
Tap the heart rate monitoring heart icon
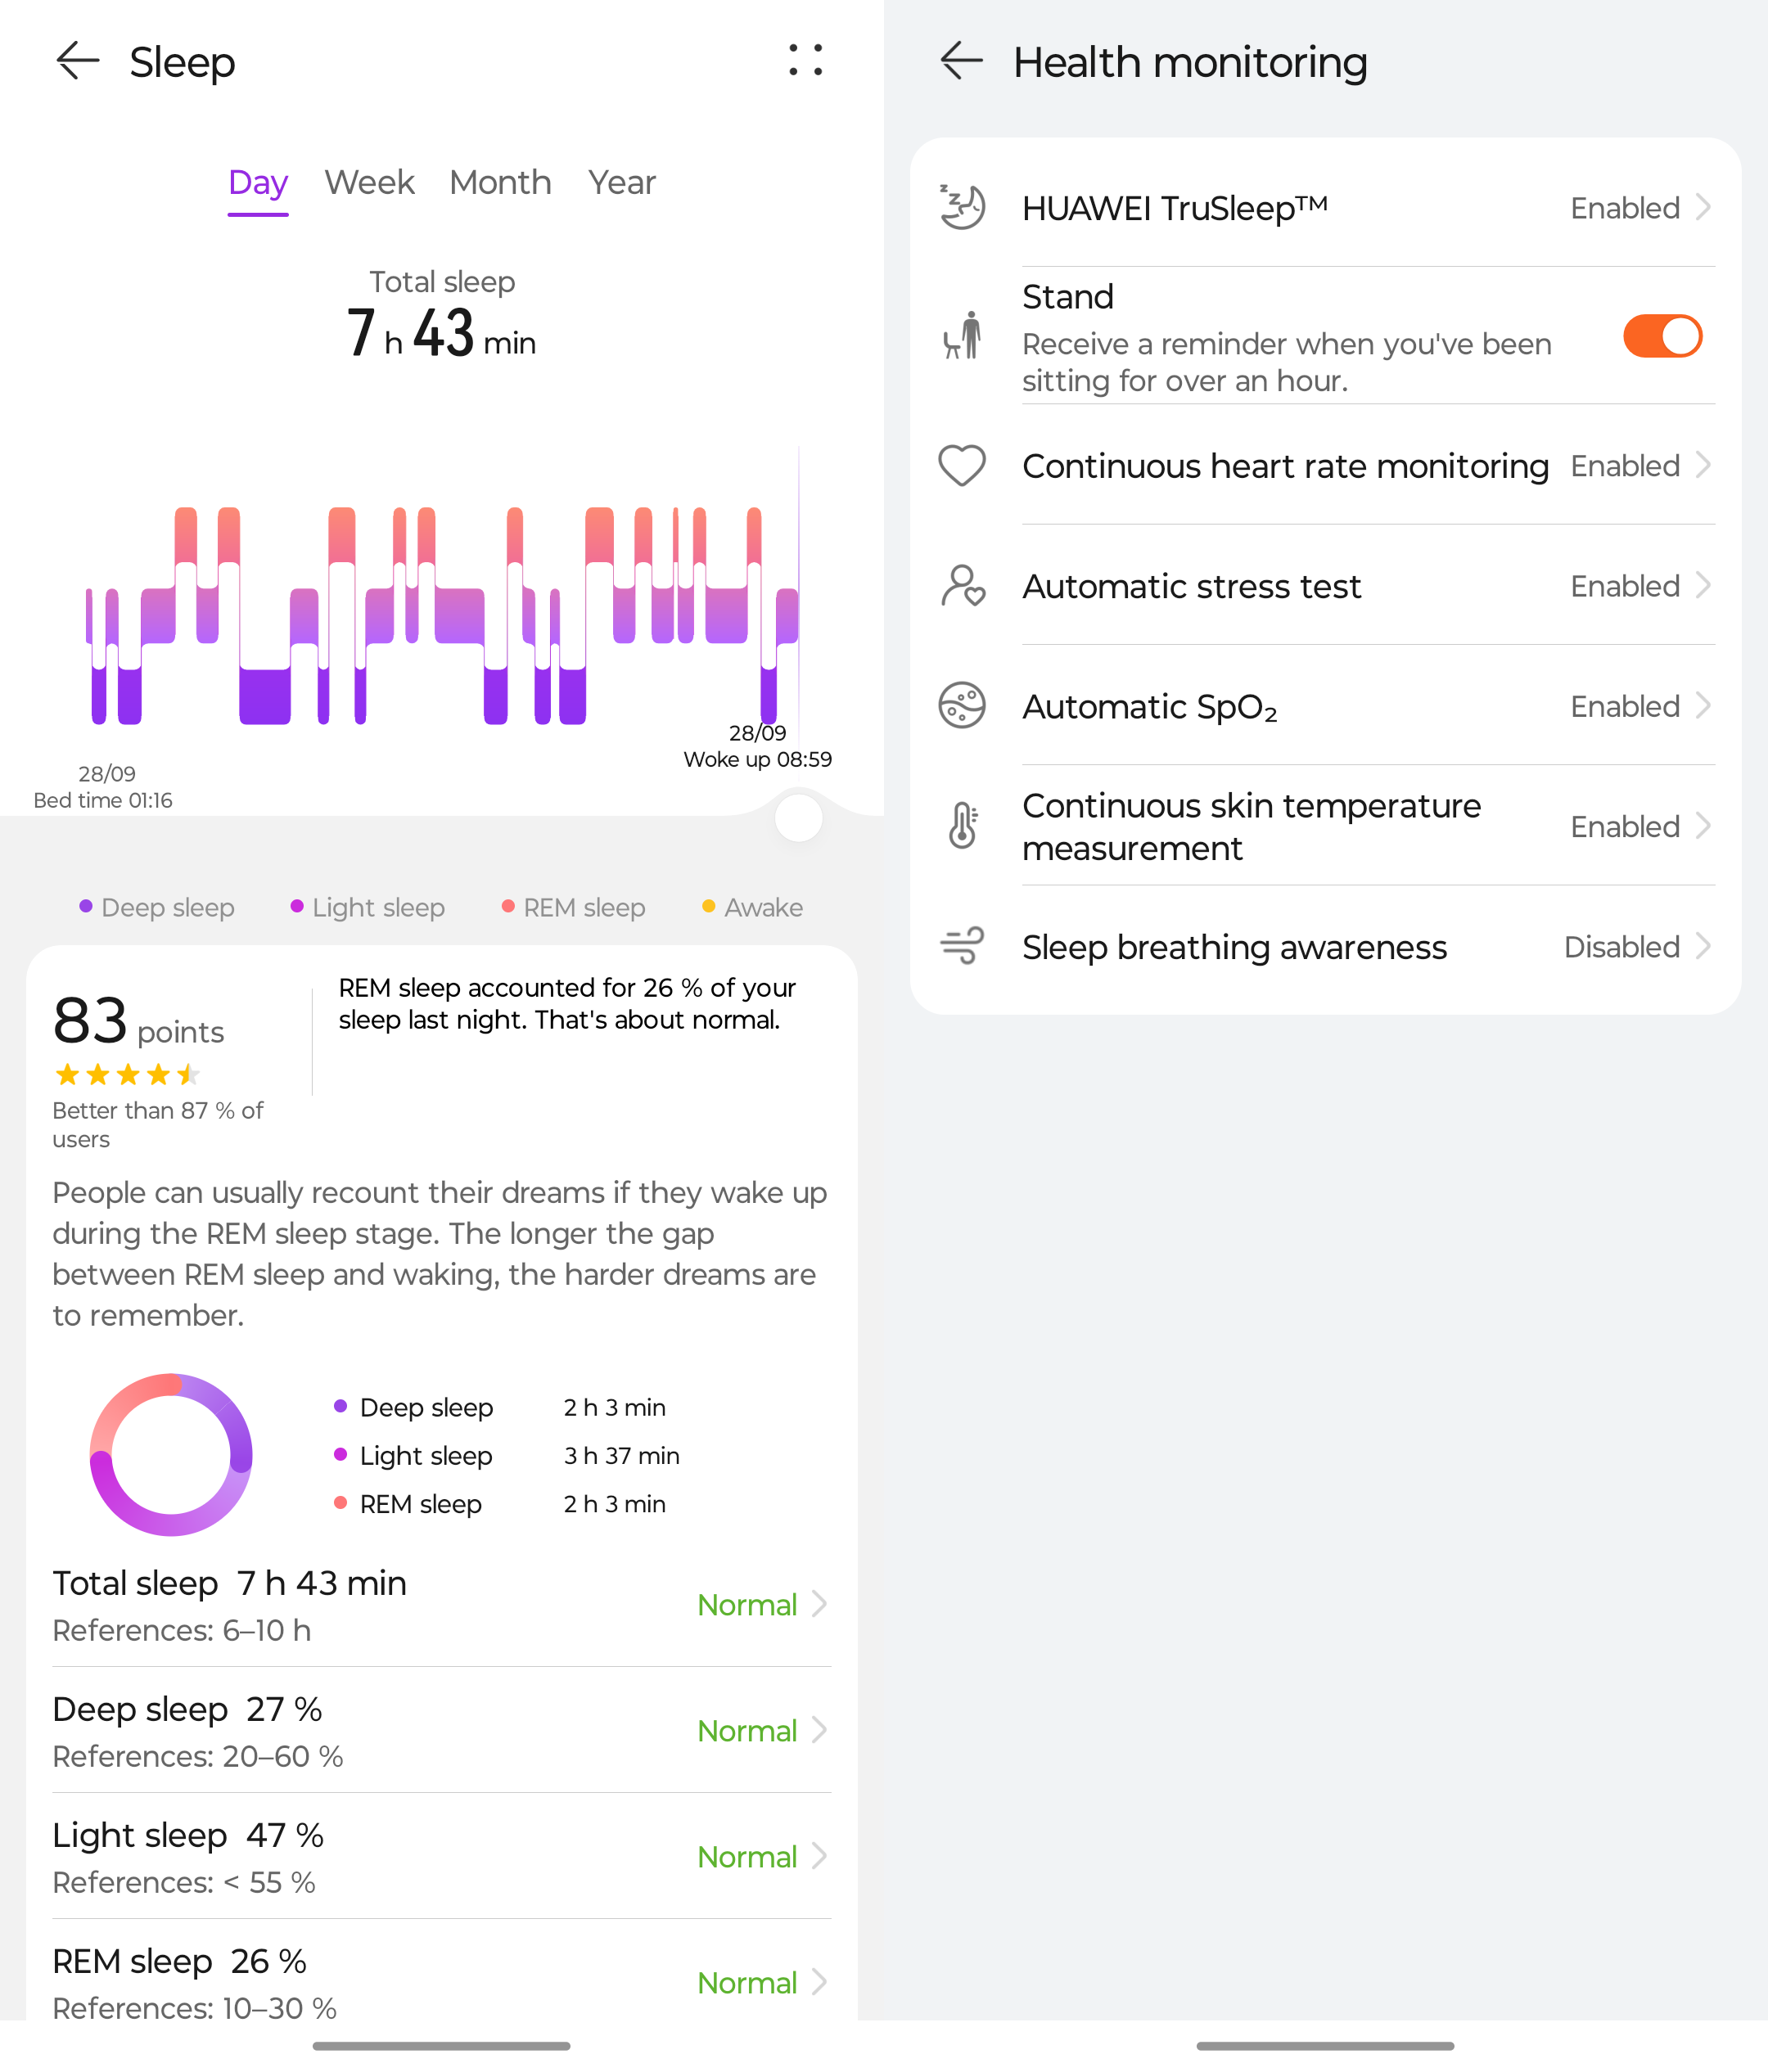(x=962, y=466)
